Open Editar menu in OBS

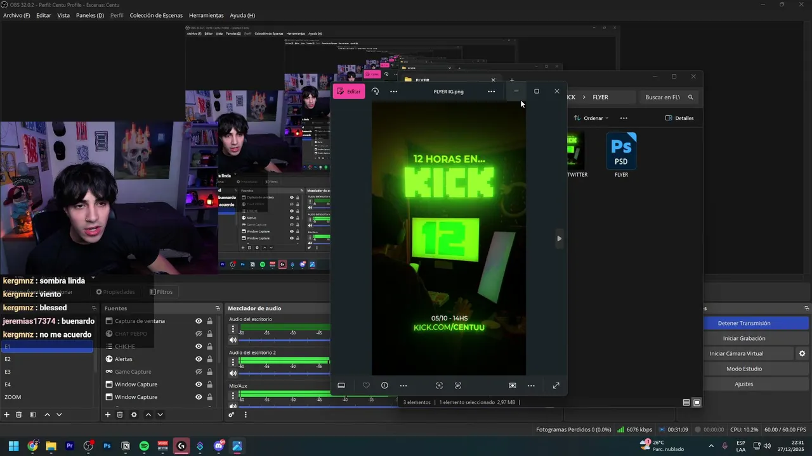(44, 15)
